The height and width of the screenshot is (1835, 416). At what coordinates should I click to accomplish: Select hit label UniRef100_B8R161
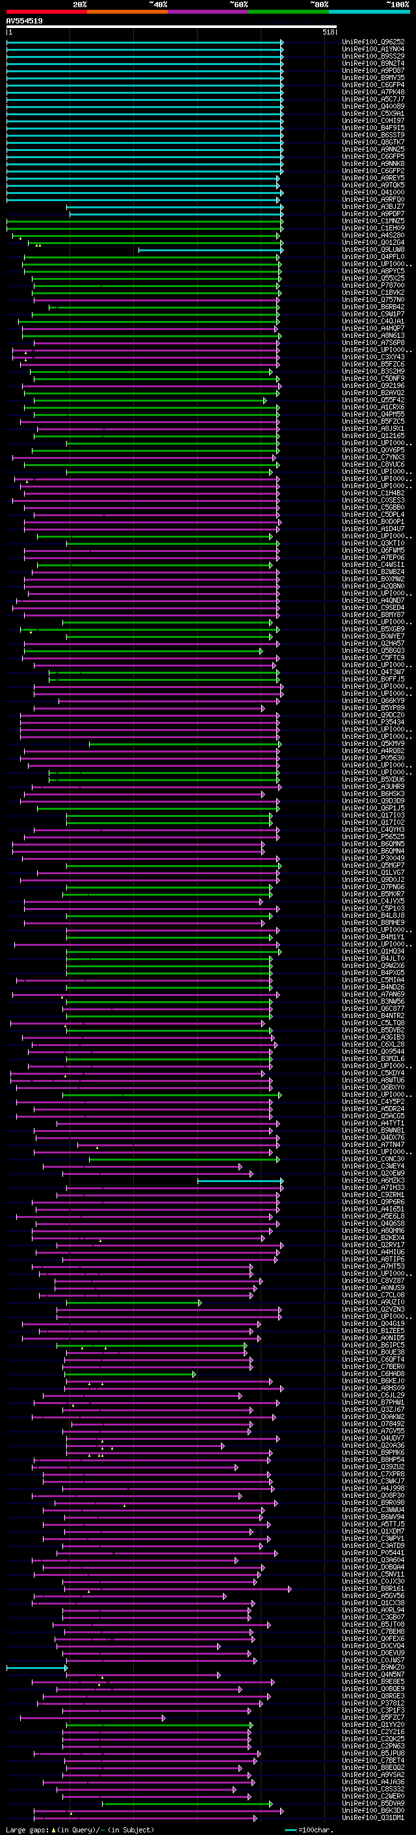pyautogui.click(x=373, y=1588)
